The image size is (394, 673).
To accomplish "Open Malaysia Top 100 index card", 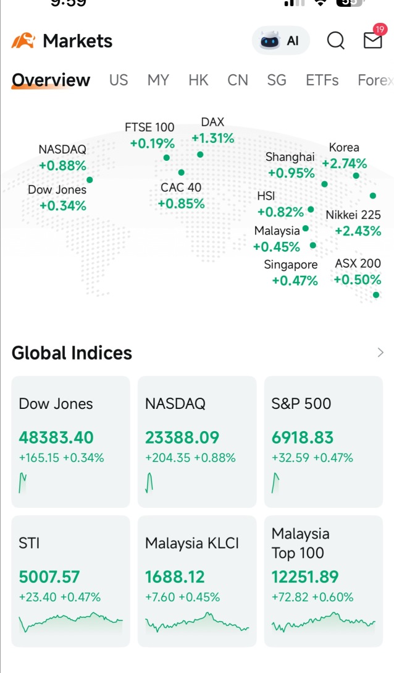I will click(323, 581).
